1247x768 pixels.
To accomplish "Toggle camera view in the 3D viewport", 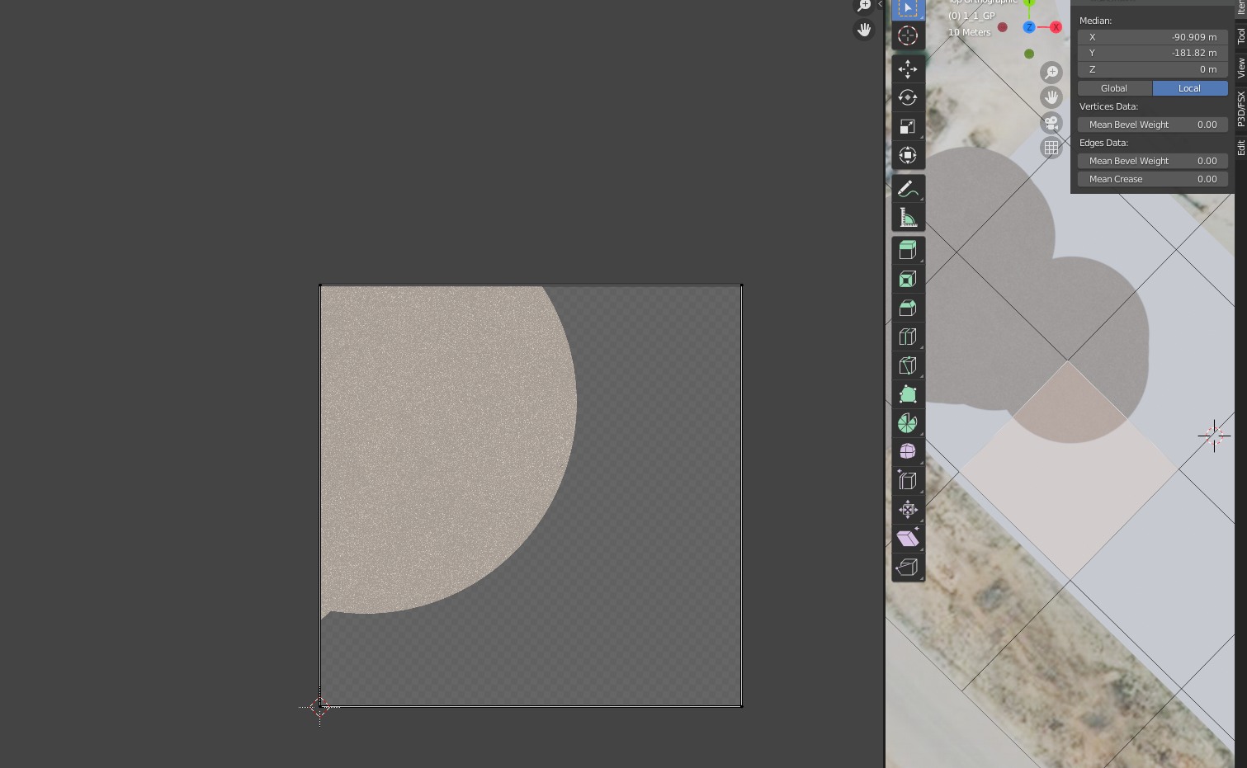I will pyautogui.click(x=1051, y=123).
